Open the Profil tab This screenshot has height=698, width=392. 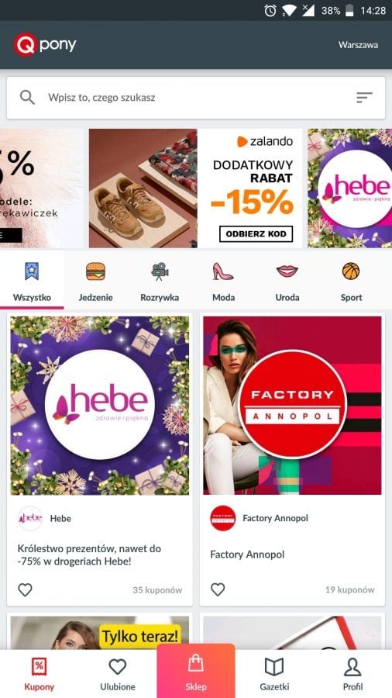(x=352, y=674)
